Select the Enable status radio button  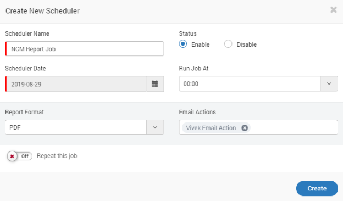pyautogui.click(x=183, y=44)
